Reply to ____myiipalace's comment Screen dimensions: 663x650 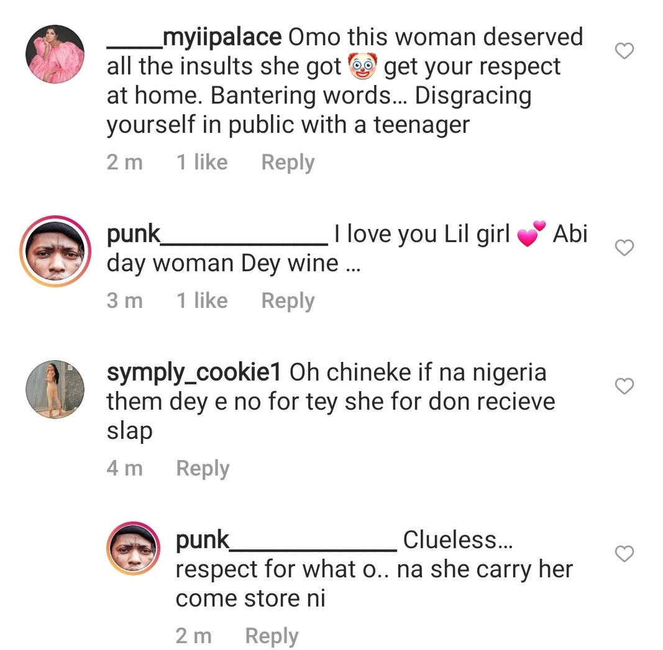click(288, 163)
